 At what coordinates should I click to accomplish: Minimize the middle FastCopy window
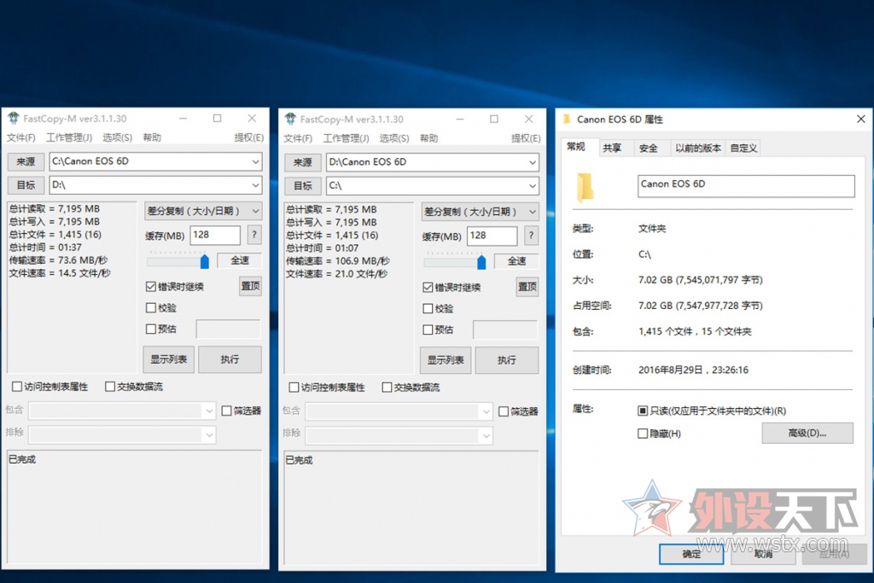460,119
